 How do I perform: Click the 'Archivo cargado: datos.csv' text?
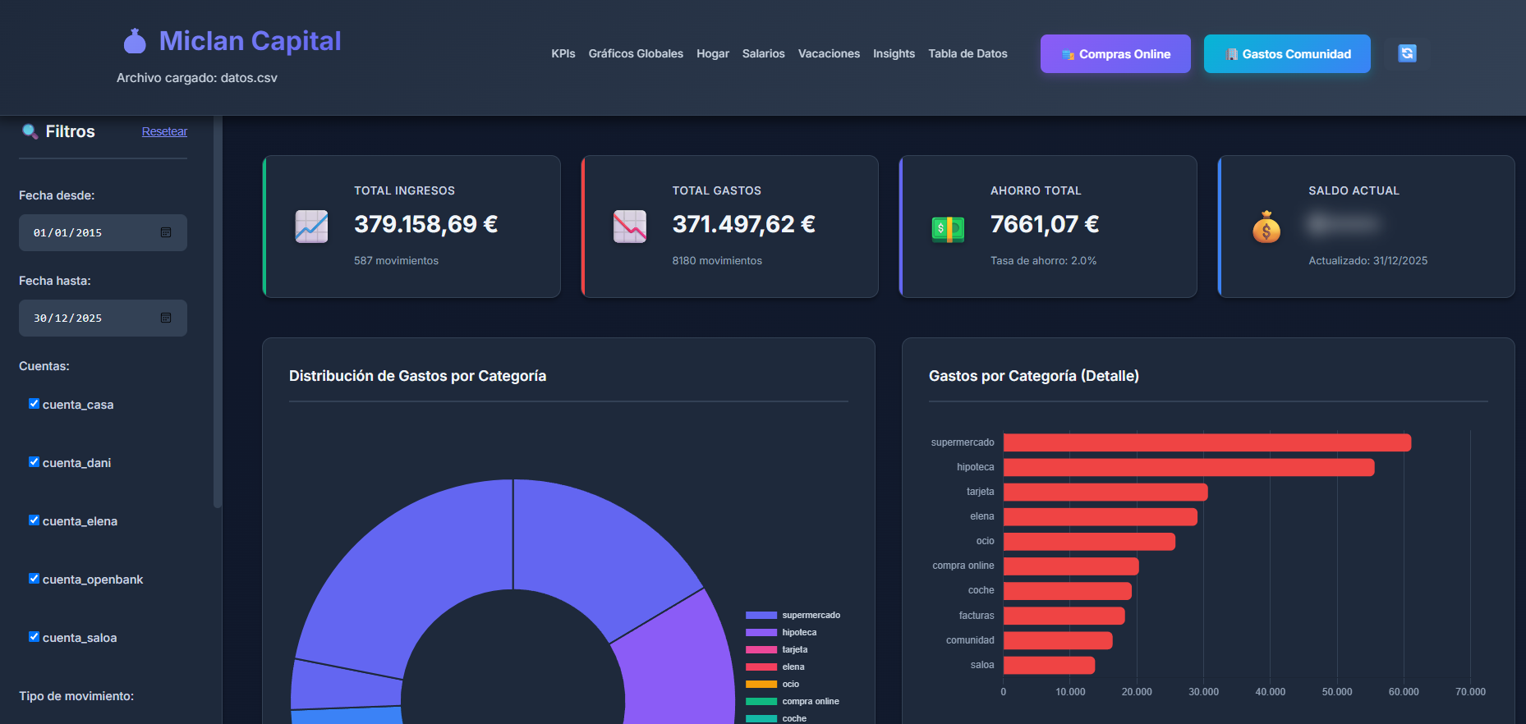197,78
